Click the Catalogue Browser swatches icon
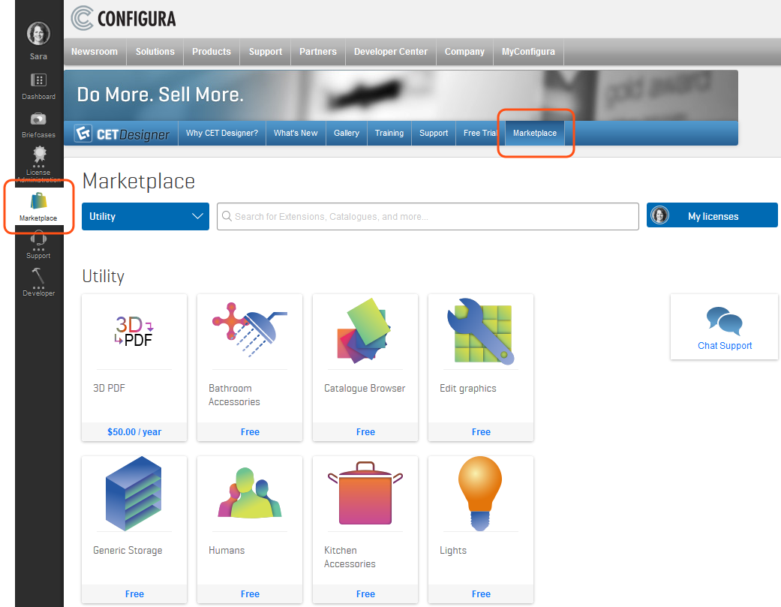Screen dimensions: 781x607 (365, 331)
